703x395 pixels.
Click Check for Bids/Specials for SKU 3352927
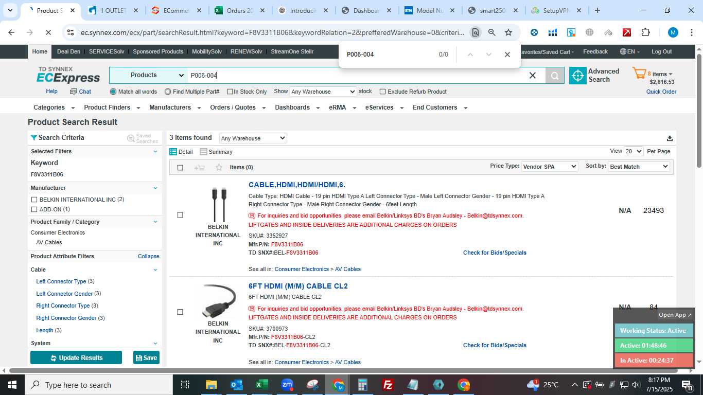pyautogui.click(x=495, y=253)
